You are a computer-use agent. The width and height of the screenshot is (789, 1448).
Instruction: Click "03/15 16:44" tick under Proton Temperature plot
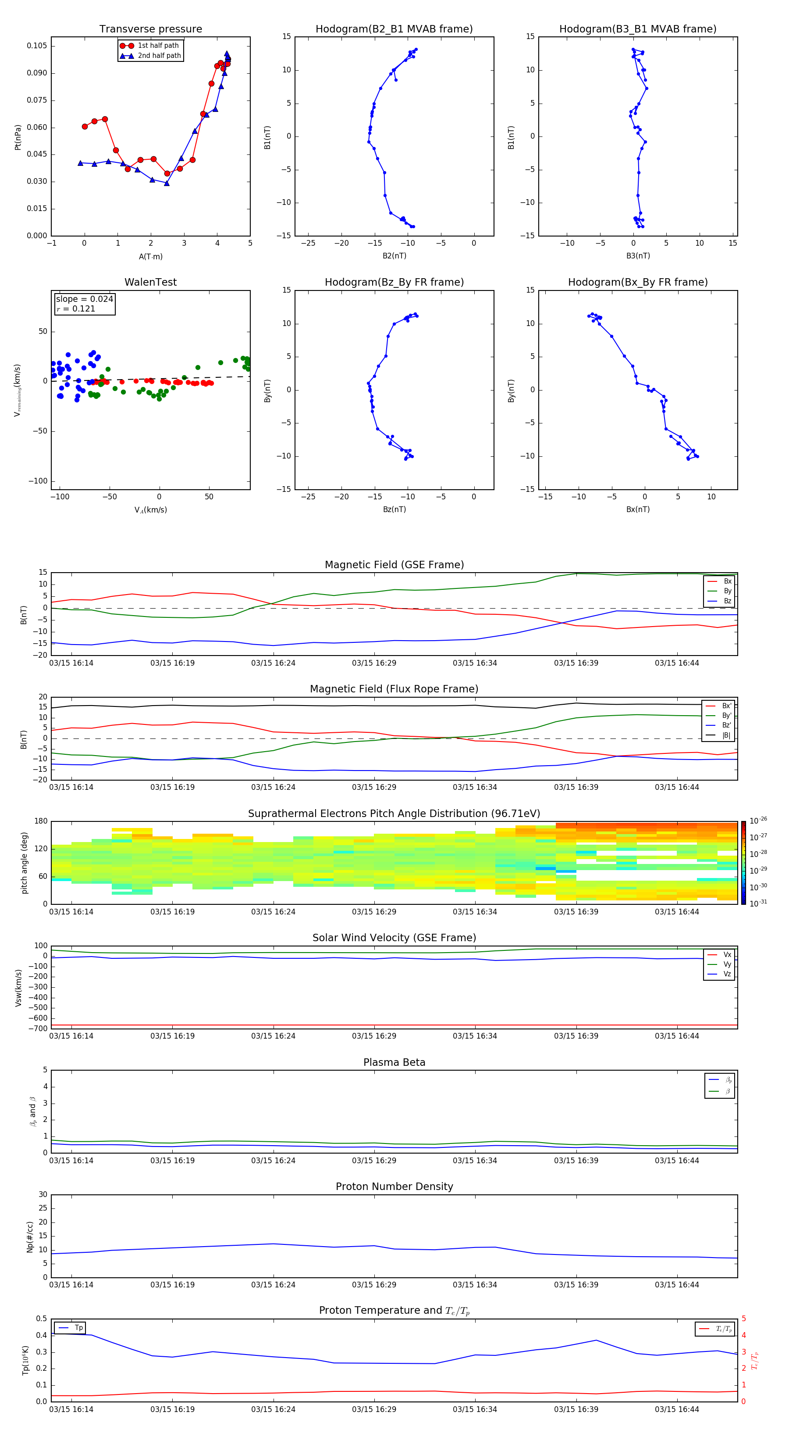(x=677, y=1409)
